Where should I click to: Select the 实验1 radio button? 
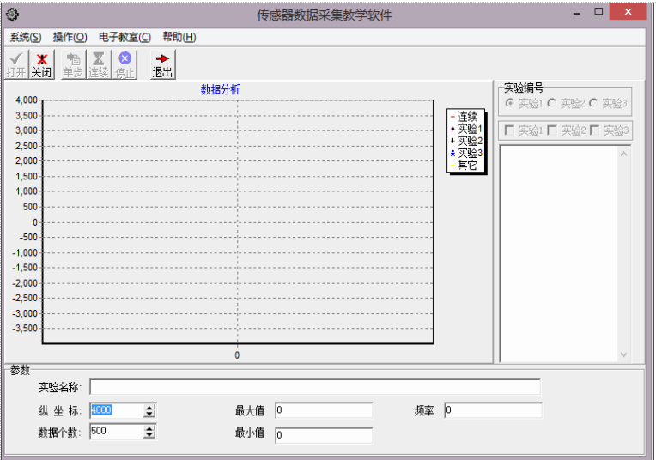(x=510, y=103)
